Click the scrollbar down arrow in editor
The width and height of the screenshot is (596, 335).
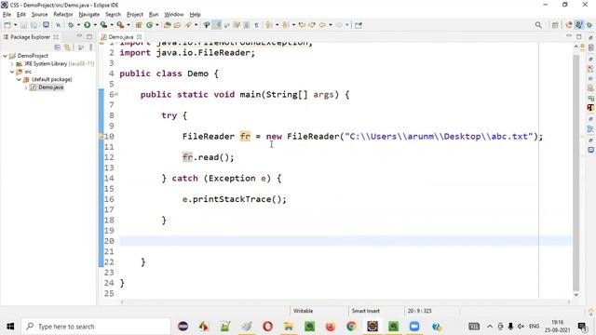pyautogui.click(x=576, y=295)
